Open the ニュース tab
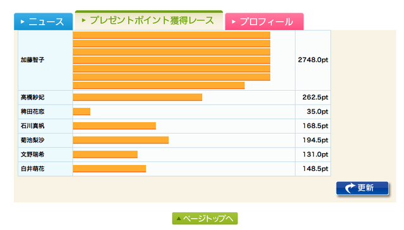 tap(44, 21)
